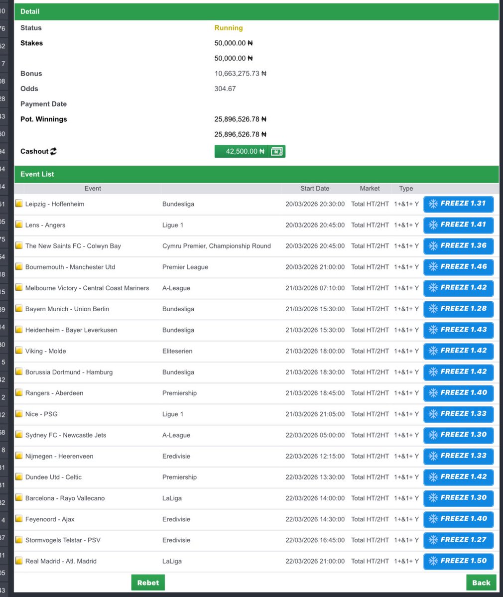Screen dimensions: 503x597
Task: Click yellow status icon for Leipzig - Hoffenheim
Action: coord(18,203)
